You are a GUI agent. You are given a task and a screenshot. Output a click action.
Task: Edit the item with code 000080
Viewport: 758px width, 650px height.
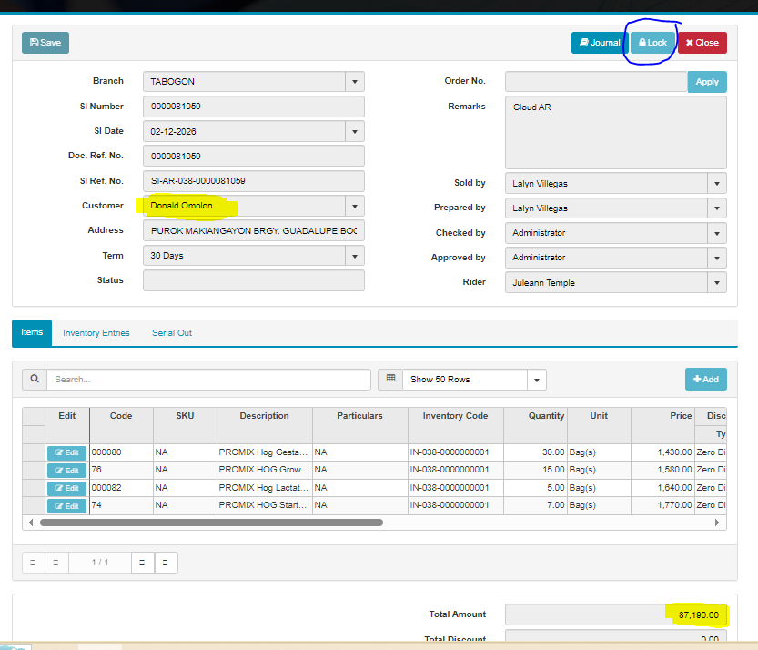point(66,453)
